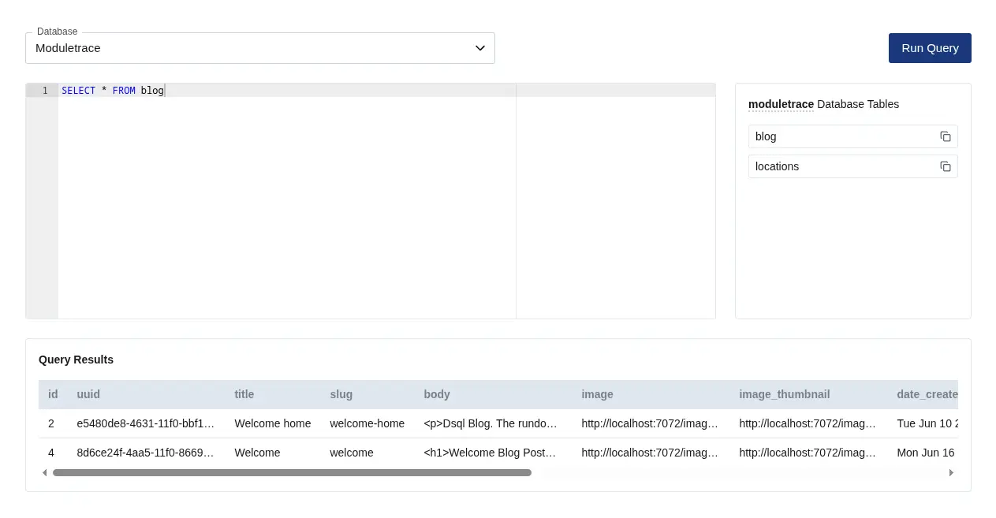Click line number 1 in the editor gutter
The width and height of the screenshot is (996, 518).
45,90
